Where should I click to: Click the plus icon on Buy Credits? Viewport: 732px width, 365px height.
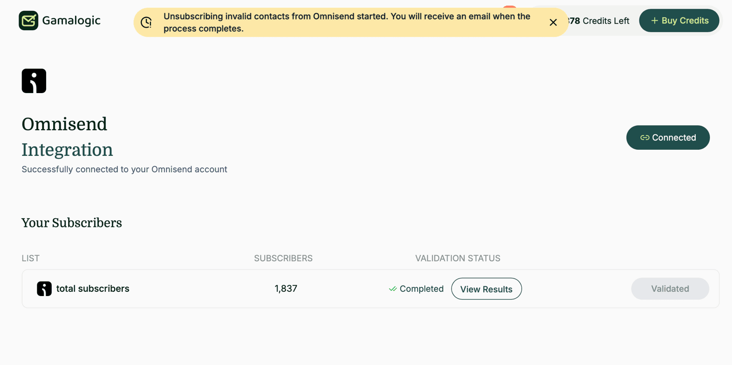tap(654, 21)
